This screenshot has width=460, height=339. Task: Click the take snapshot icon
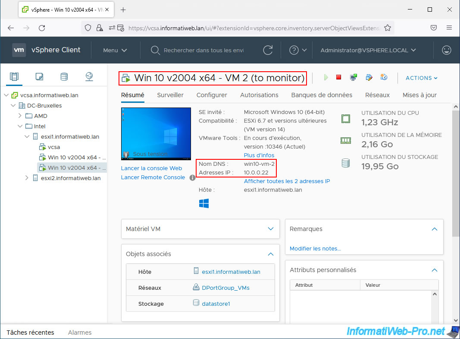click(x=384, y=78)
